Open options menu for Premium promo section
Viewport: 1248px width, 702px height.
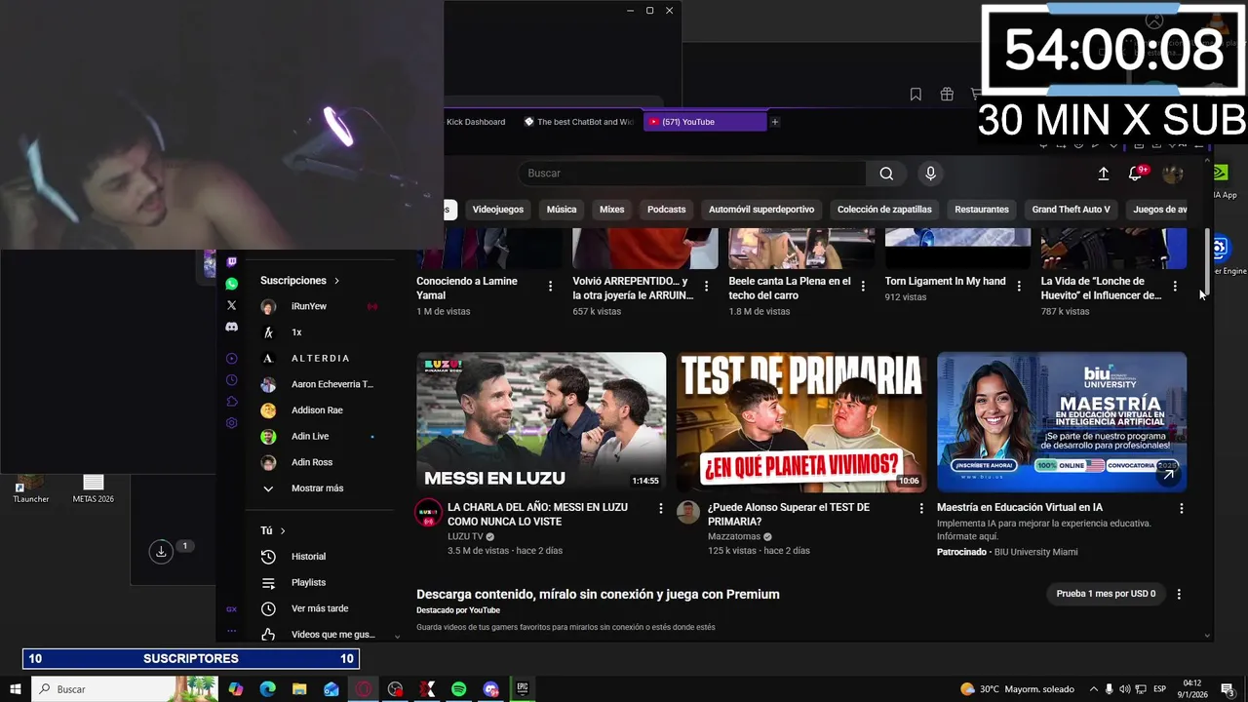tap(1179, 594)
